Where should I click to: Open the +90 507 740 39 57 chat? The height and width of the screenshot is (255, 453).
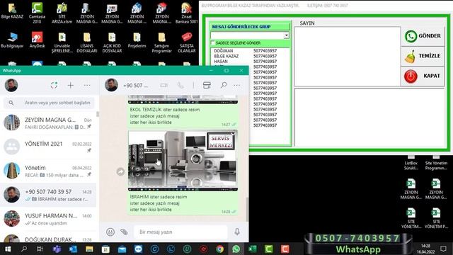point(48,195)
